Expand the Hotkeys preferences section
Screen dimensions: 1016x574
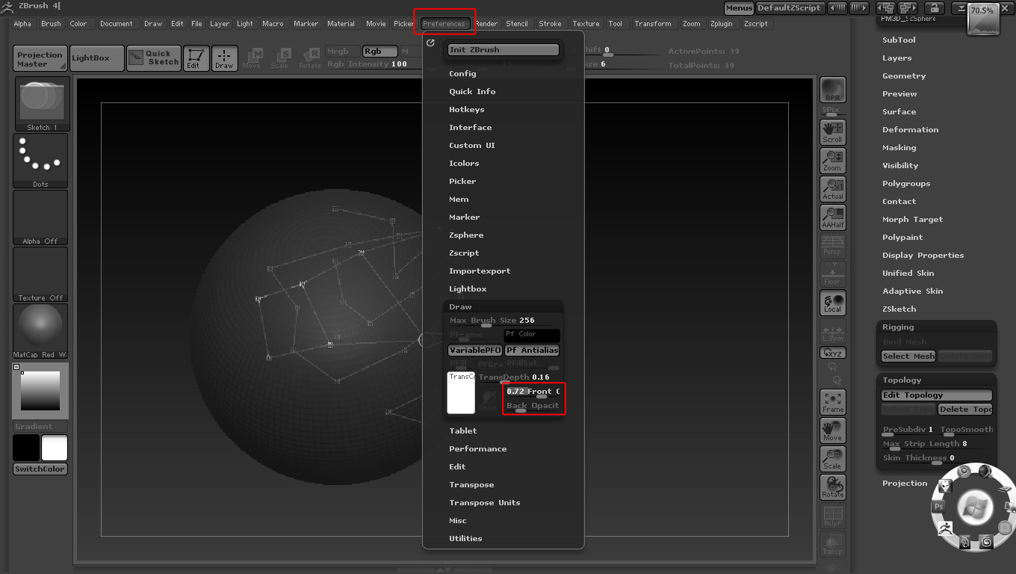466,110
